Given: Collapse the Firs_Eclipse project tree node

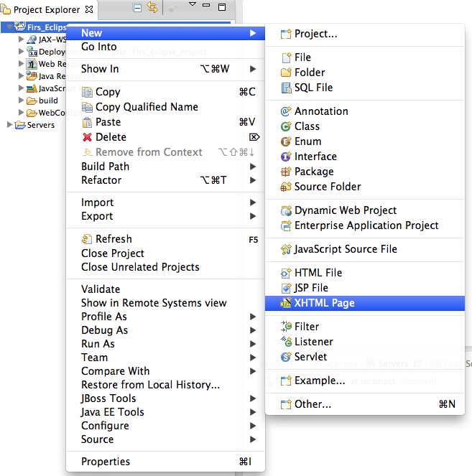Looking at the screenshot, I should tap(9, 27).
